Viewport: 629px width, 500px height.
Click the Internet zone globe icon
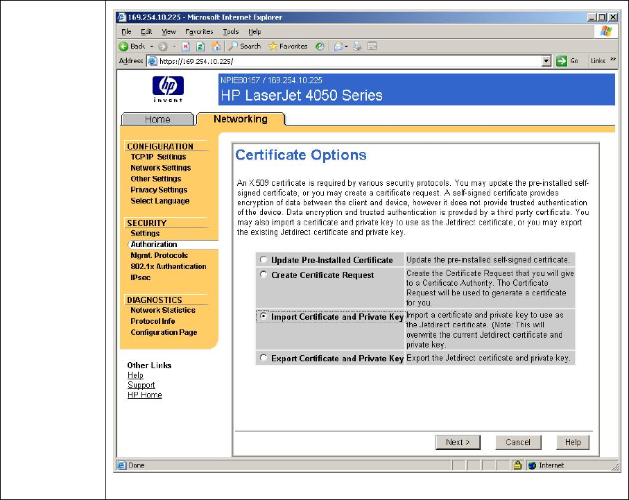pyautogui.click(x=533, y=465)
